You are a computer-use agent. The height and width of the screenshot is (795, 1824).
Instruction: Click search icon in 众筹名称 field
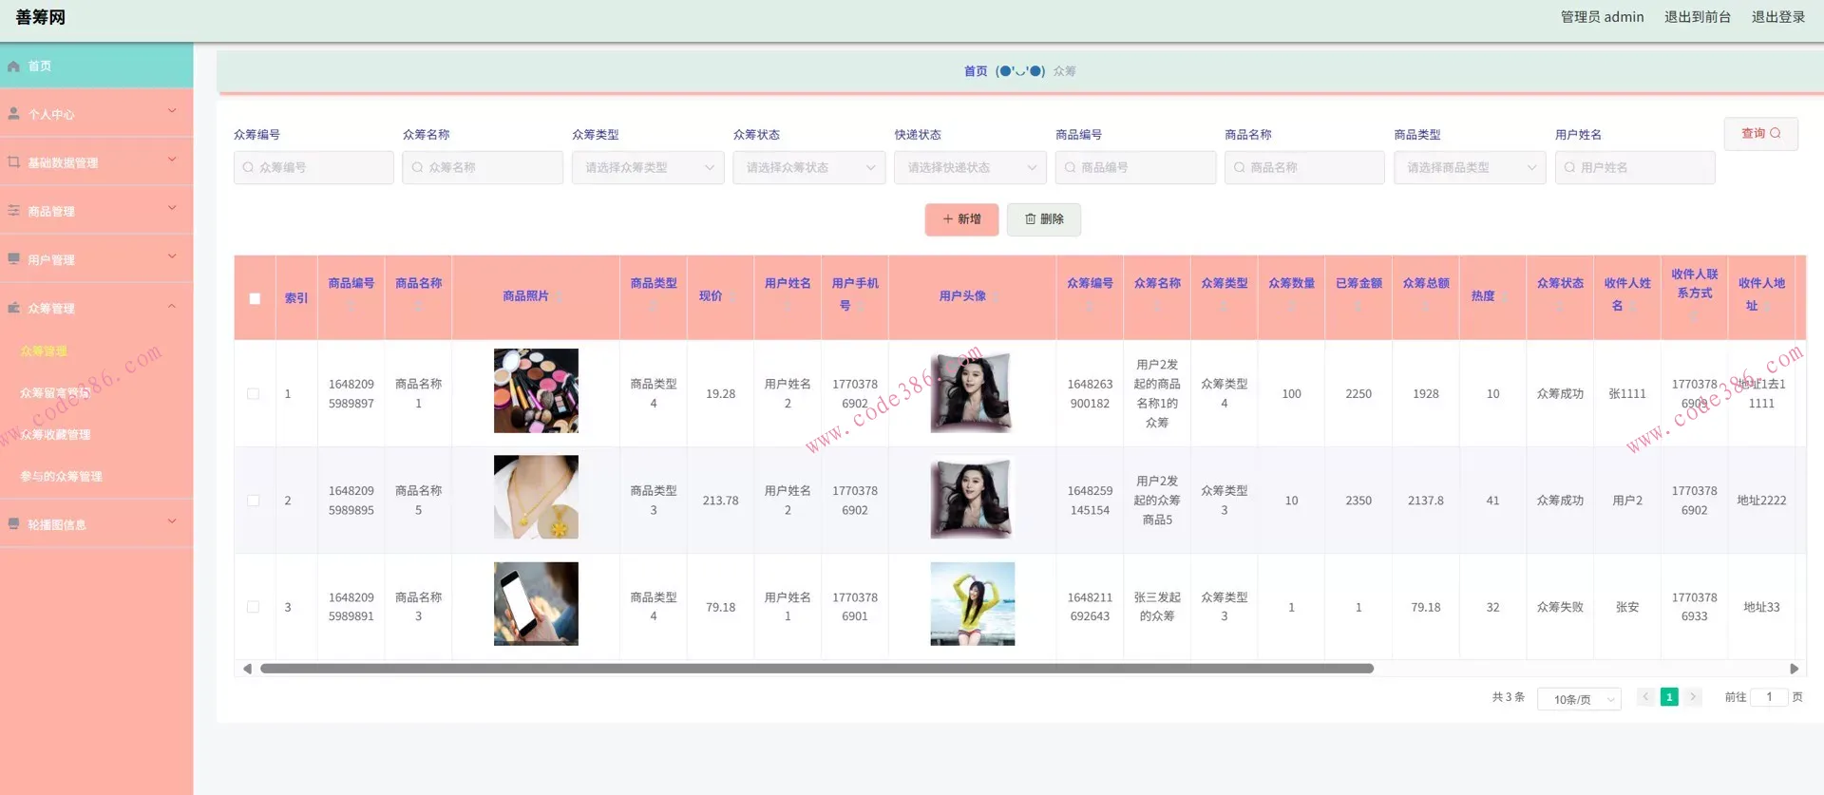pos(417,167)
